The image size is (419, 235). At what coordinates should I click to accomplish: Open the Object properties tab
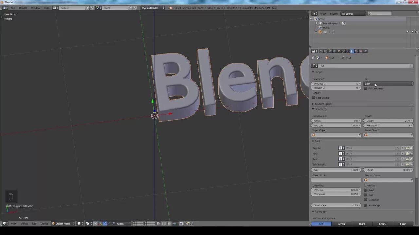point(339,51)
